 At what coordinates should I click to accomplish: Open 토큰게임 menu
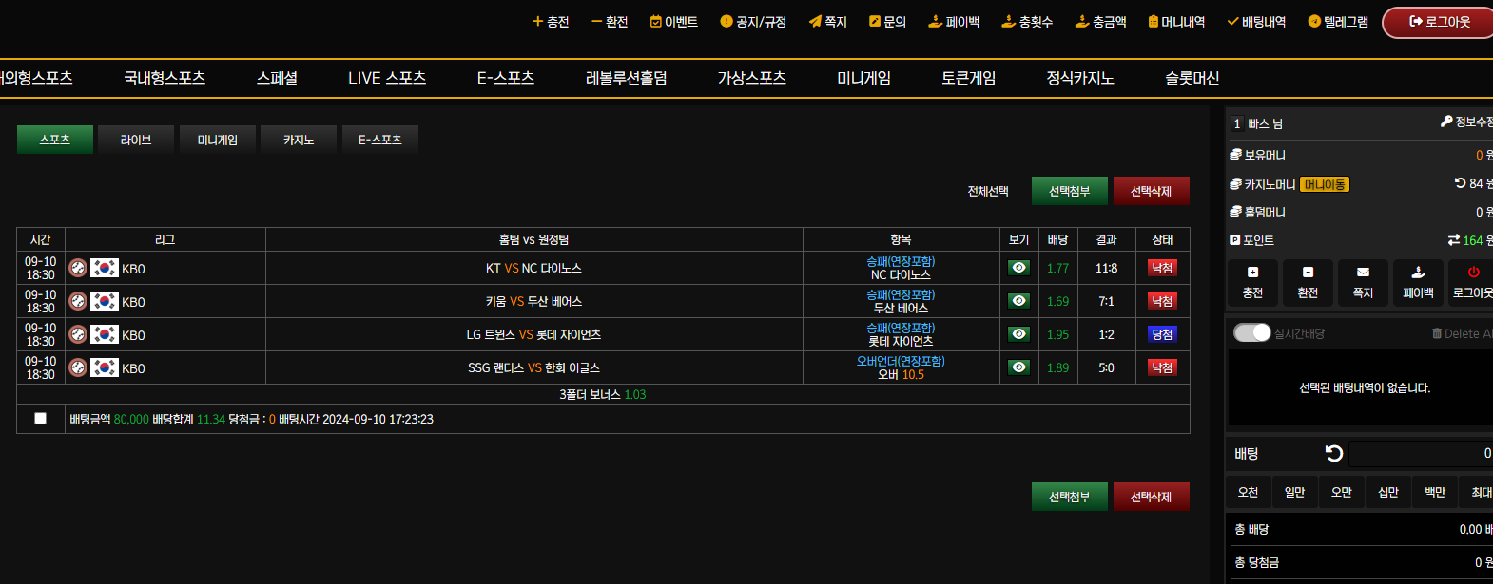click(x=968, y=78)
